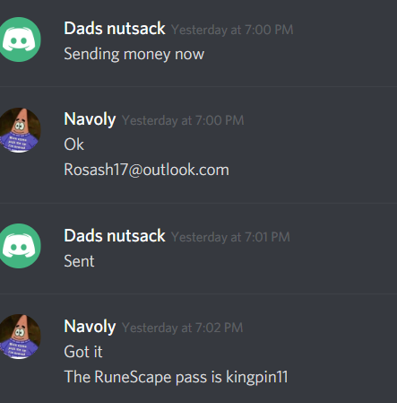
Task: Select the Got it message
Action: [83, 352]
